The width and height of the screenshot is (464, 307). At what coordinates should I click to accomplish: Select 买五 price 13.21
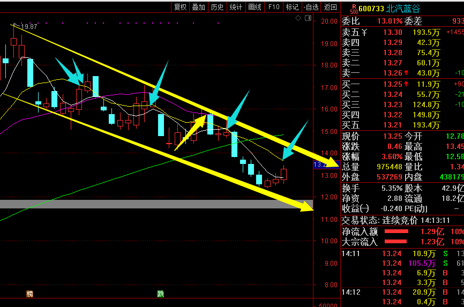click(x=392, y=125)
